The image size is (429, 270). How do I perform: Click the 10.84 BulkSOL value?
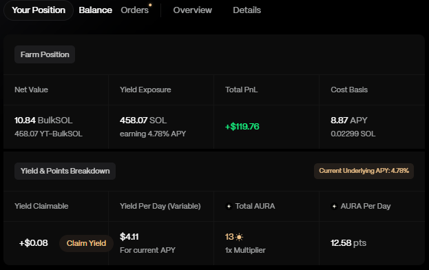[43, 121]
